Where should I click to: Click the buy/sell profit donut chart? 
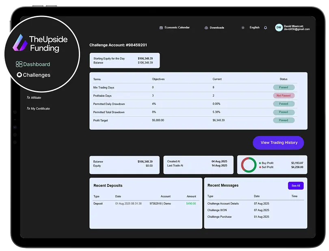pos(249,165)
